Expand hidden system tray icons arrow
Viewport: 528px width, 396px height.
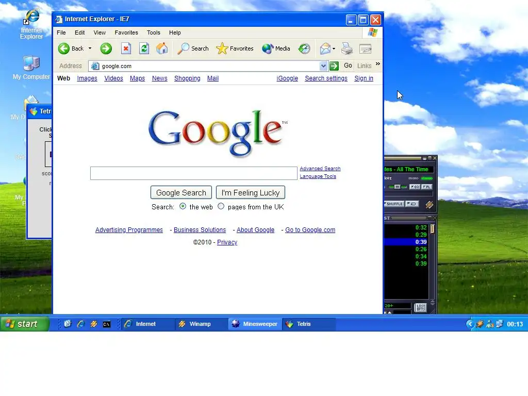click(470, 324)
